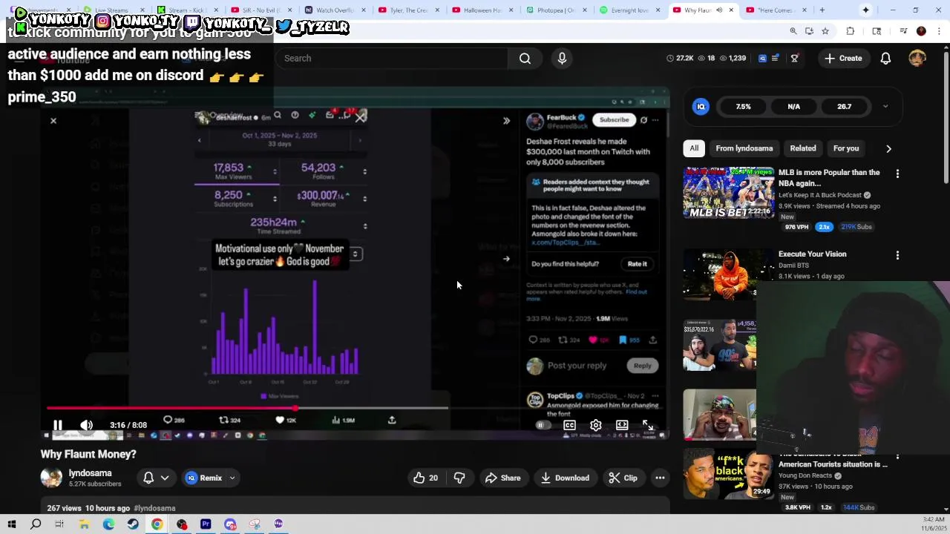Create a Clip of the video
The image size is (950, 534).
[x=623, y=478]
